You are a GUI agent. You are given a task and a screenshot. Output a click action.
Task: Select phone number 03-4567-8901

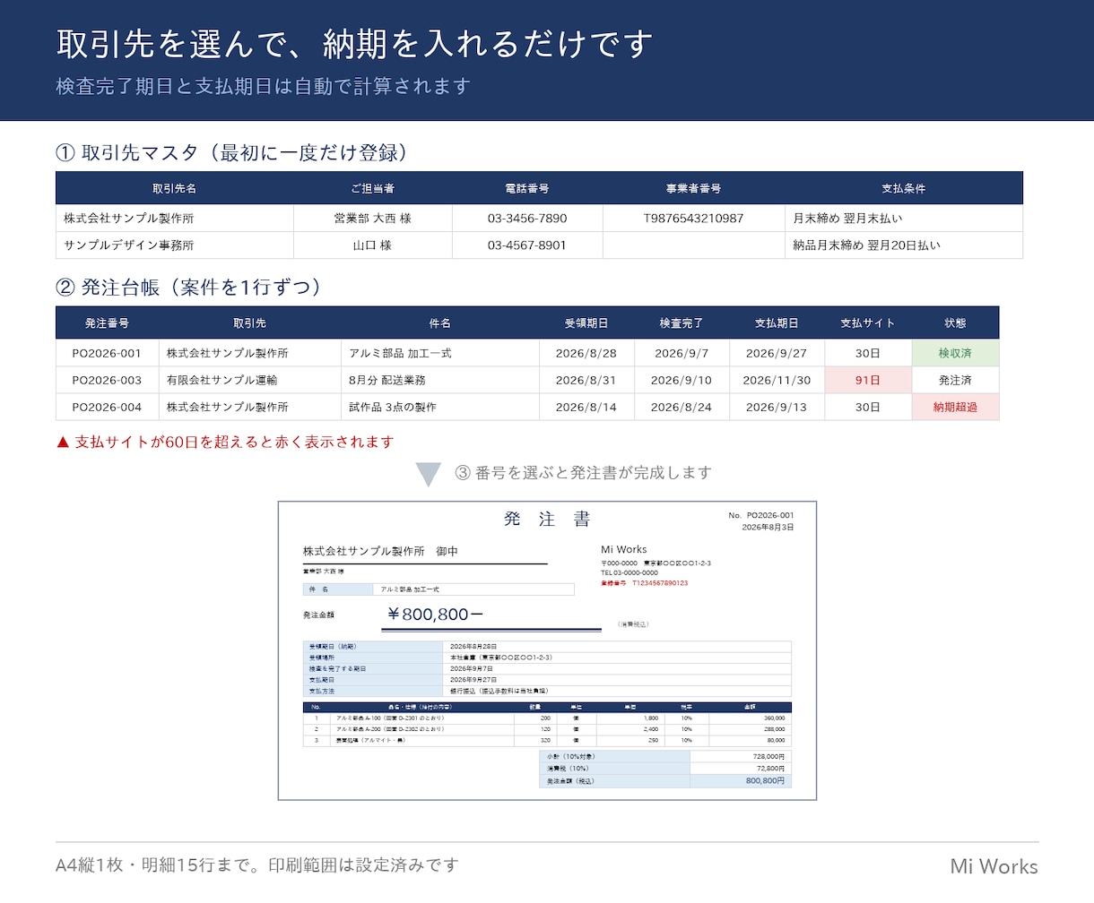(x=527, y=245)
